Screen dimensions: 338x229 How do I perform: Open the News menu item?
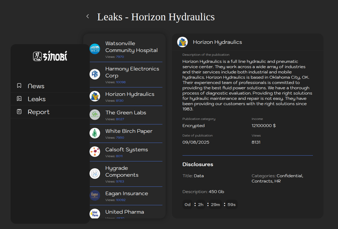click(36, 86)
